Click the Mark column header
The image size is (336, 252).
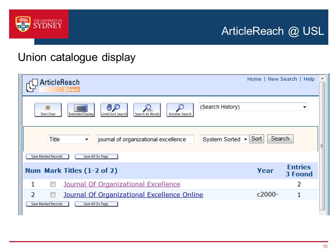[53, 170]
